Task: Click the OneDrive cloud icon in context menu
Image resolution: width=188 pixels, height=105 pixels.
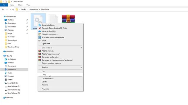Action: tap(40, 31)
